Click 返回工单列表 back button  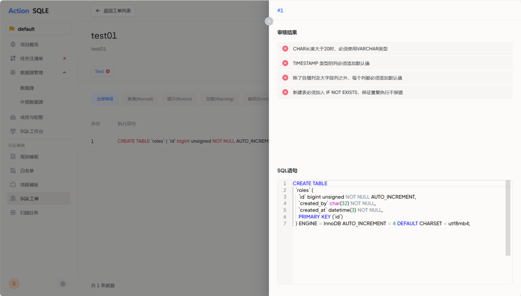coord(113,11)
